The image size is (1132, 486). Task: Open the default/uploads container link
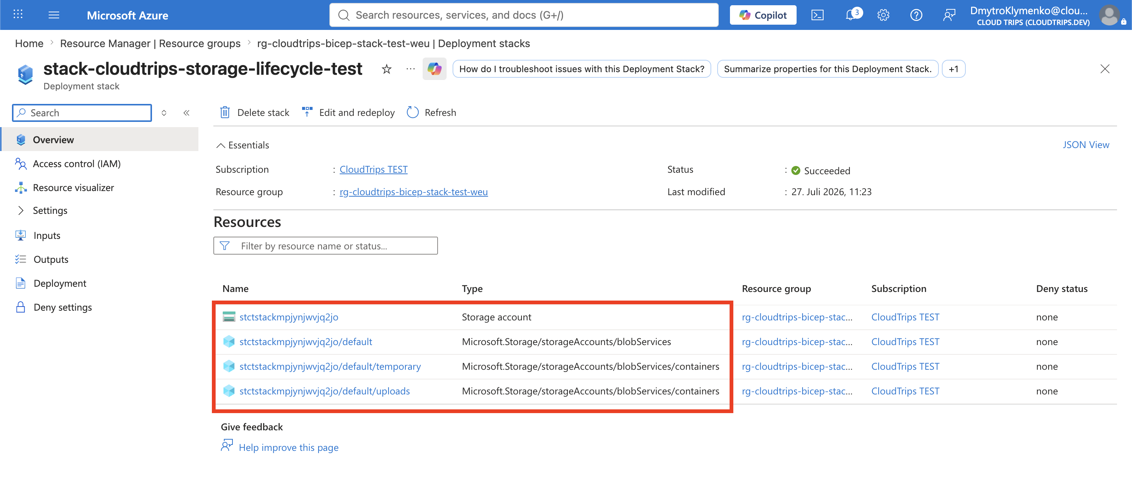click(325, 390)
